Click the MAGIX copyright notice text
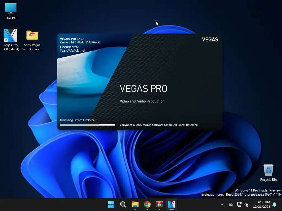 pos(159,125)
